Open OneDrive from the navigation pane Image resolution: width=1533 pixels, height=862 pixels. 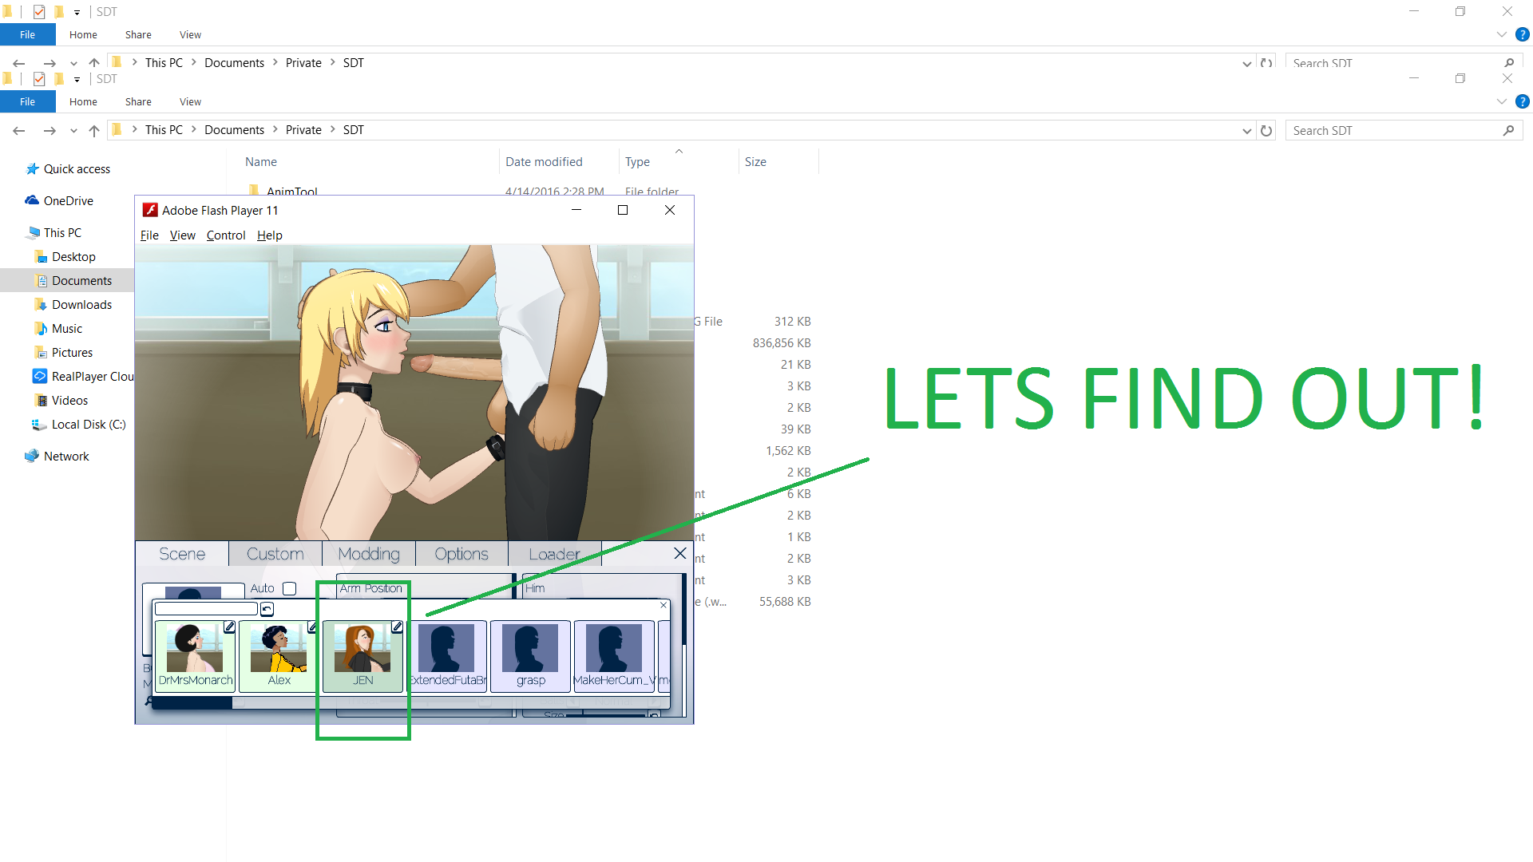coord(68,201)
